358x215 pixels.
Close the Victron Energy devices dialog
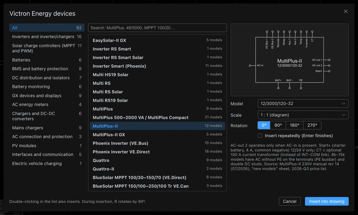[346, 11]
